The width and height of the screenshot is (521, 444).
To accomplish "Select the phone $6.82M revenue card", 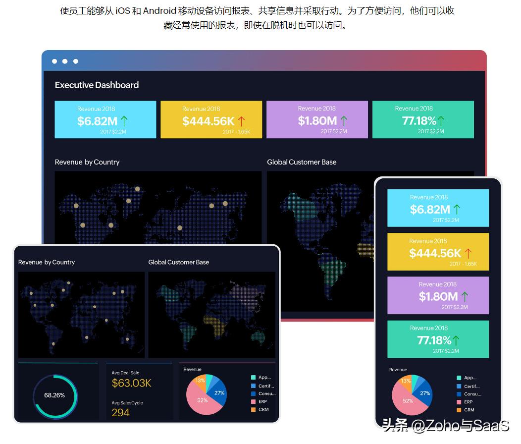I will point(438,208).
